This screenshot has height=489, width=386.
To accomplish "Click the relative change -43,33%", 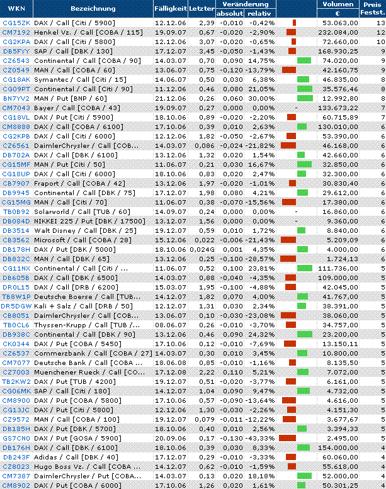I will [259, 438].
